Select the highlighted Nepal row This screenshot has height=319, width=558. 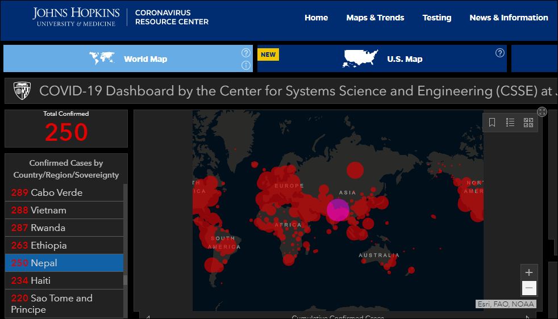[x=64, y=263]
